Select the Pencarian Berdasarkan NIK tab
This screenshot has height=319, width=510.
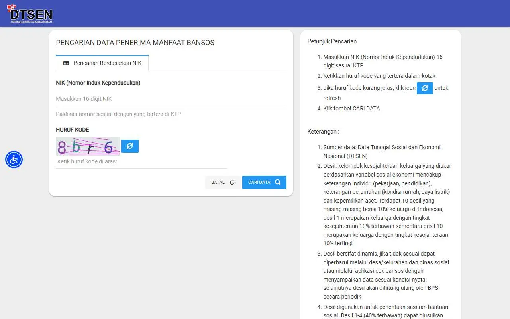[x=102, y=63]
